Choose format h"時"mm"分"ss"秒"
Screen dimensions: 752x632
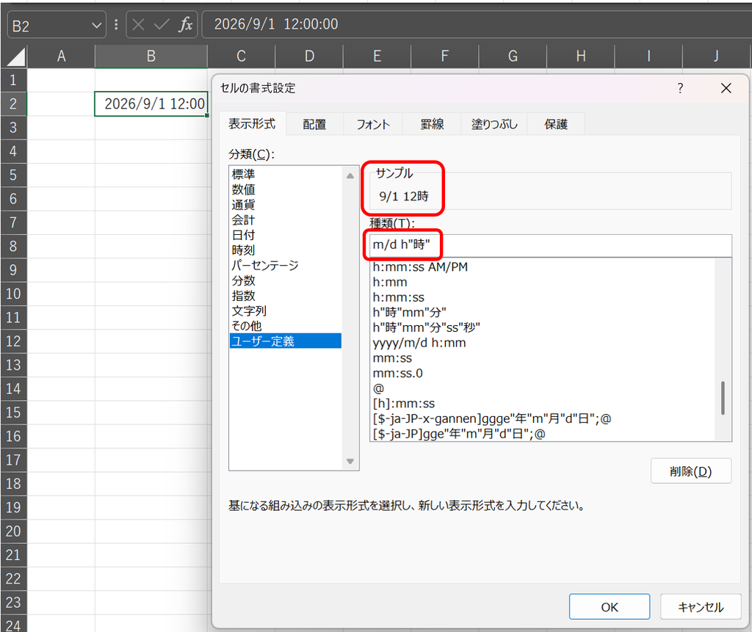pyautogui.click(x=542, y=327)
